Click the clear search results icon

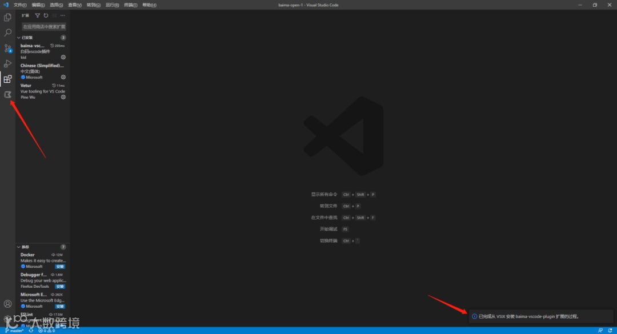click(x=54, y=15)
